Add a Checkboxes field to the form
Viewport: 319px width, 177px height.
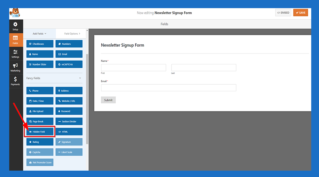40,44
